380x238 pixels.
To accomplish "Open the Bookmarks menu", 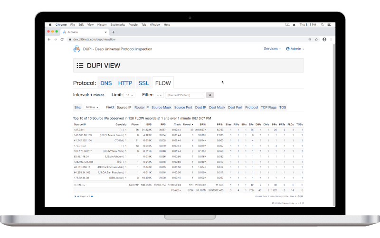I will pyautogui.click(x=117, y=25).
